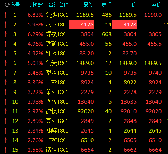The width and height of the screenshot is (168, 154).
Task: Select the 沪镍1801 contract
Action: click(x=57, y=111)
